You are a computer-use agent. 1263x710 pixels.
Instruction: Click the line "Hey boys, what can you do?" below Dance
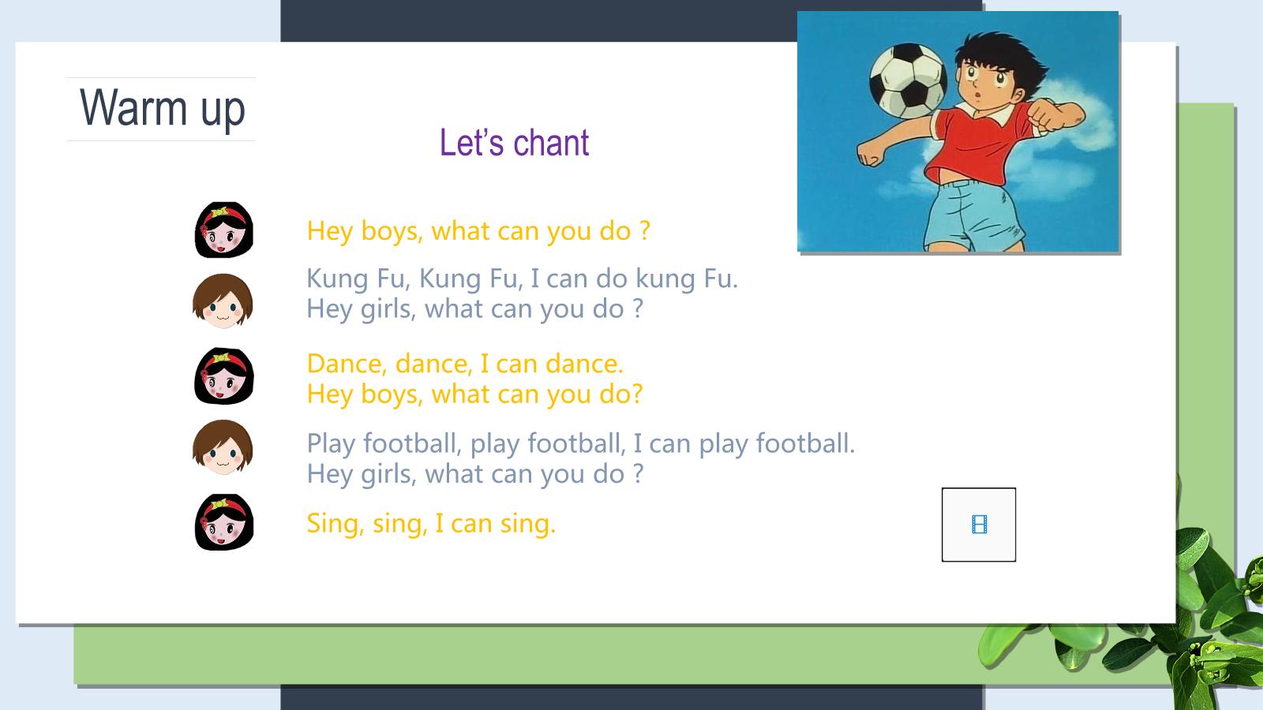click(474, 394)
